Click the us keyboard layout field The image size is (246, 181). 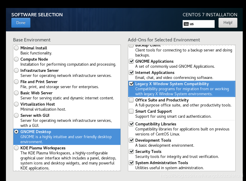(198, 24)
